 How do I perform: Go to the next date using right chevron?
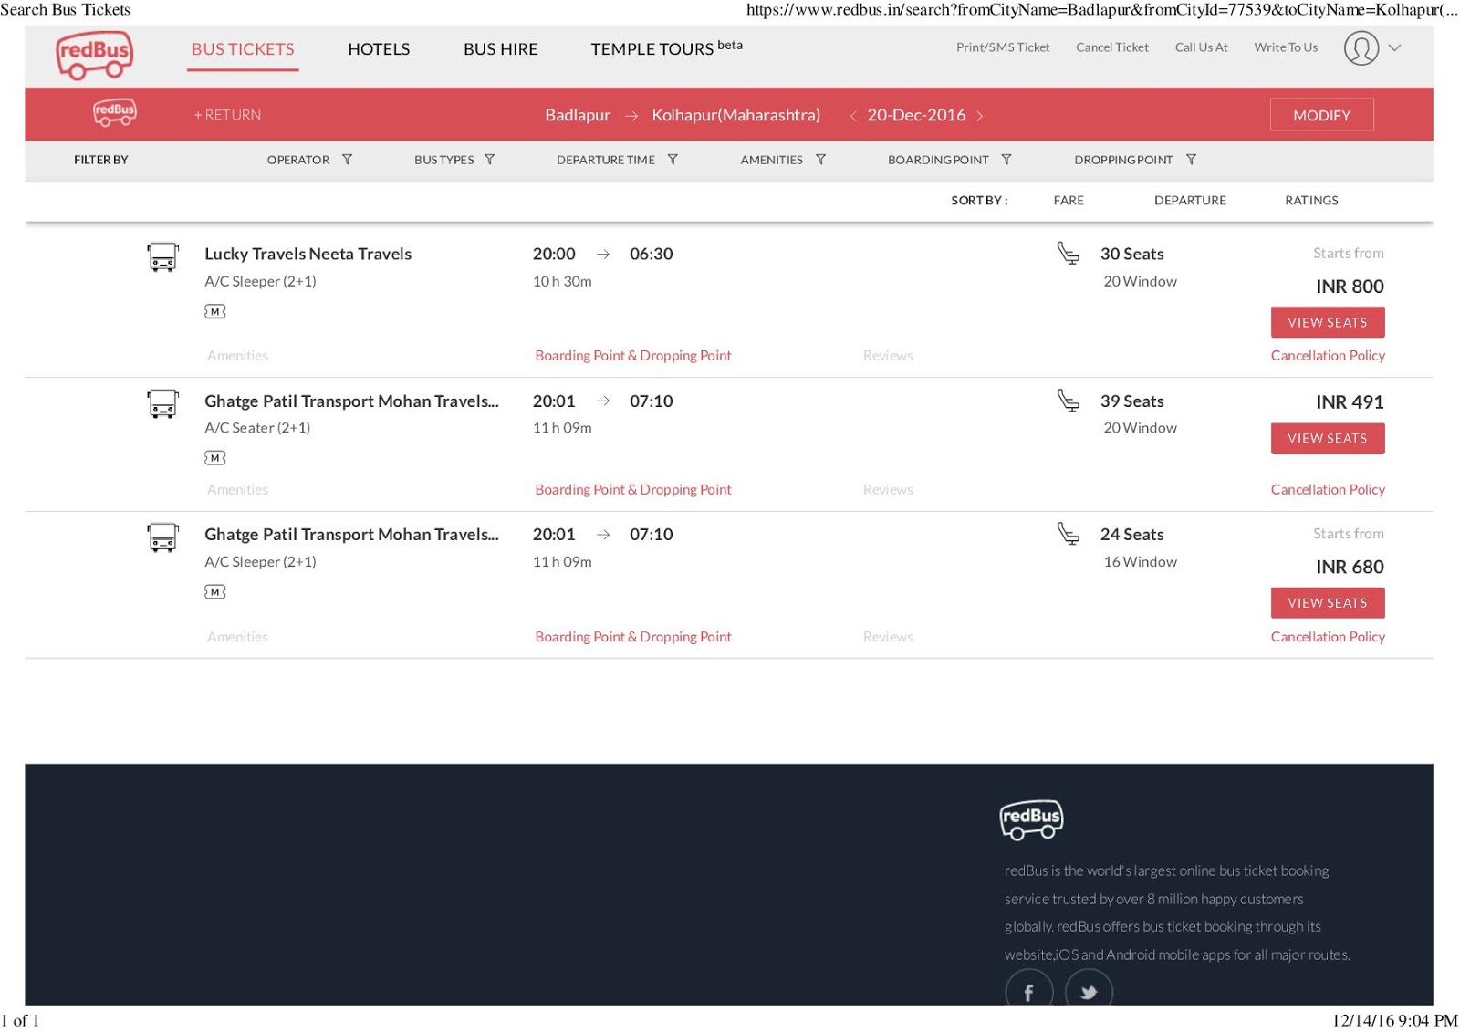pyautogui.click(x=980, y=116)
